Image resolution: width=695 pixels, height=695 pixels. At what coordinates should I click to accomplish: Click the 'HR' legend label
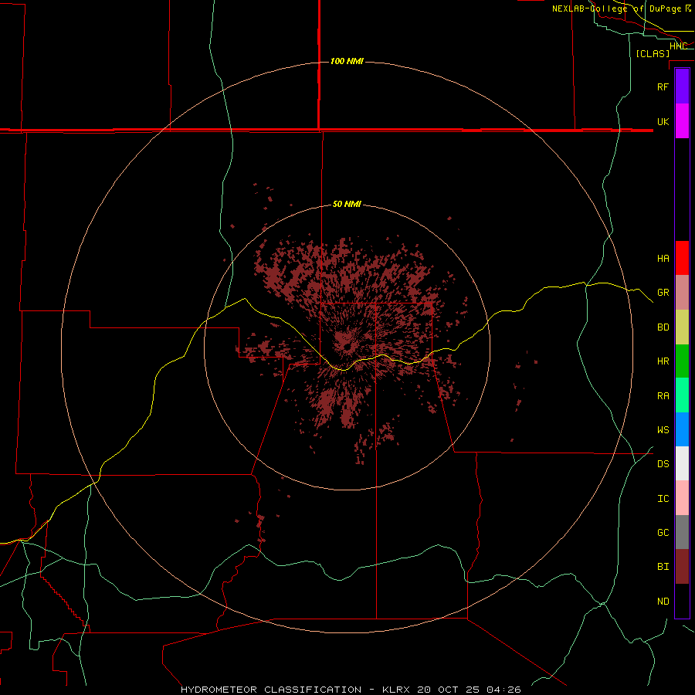[x=663, y=361]
